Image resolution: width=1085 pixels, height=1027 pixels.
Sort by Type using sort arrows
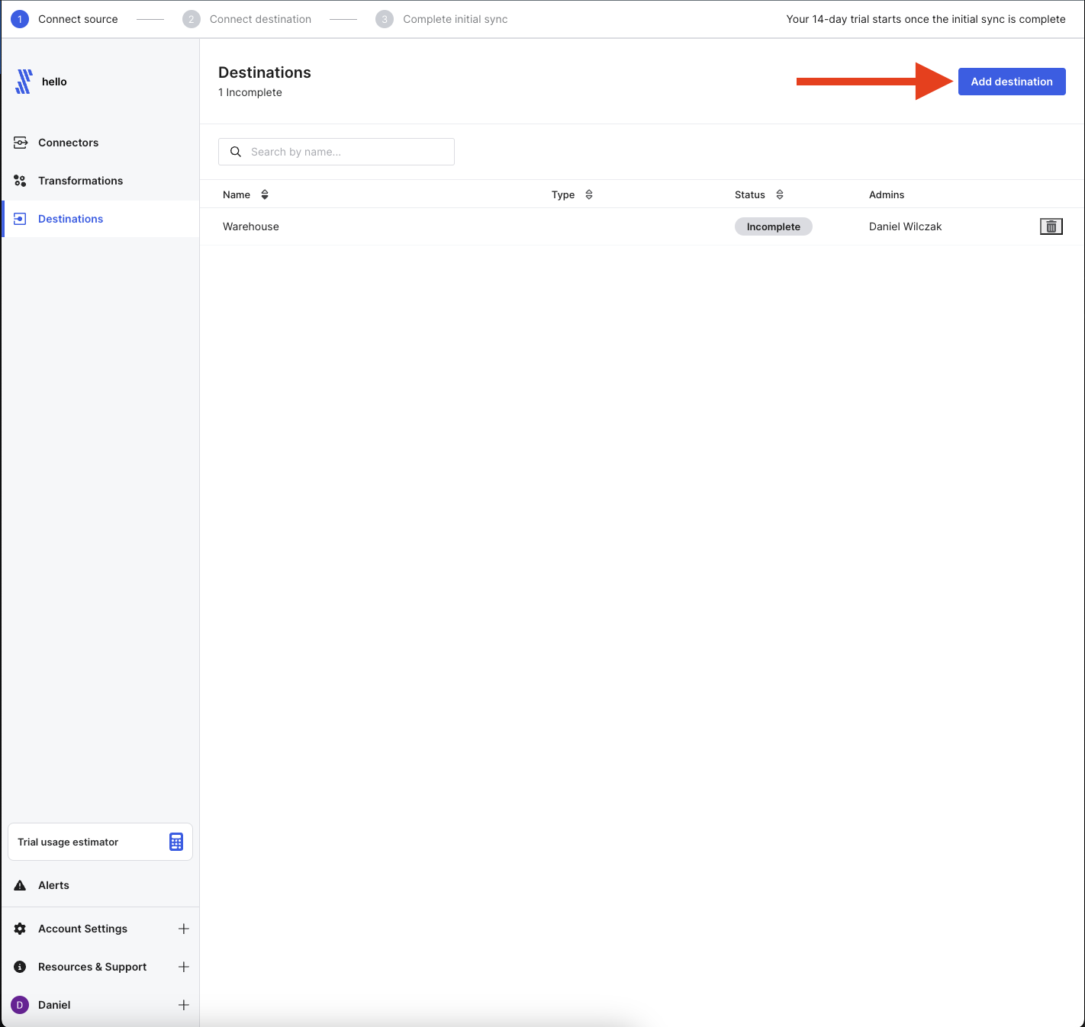tap(589, 194)
